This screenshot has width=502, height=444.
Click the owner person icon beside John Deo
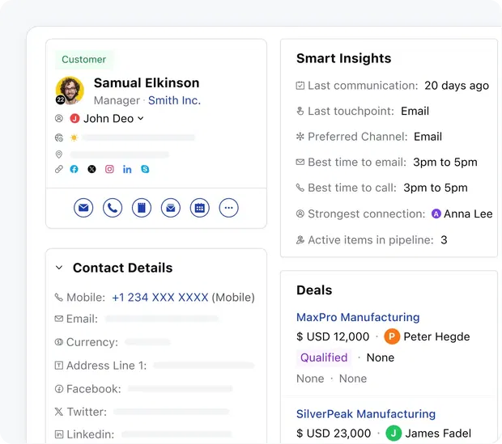[x=59, y=119]
